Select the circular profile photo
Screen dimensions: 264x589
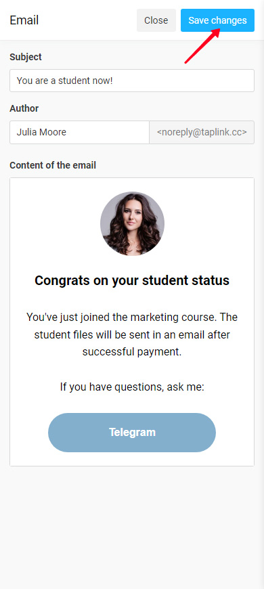132,224
